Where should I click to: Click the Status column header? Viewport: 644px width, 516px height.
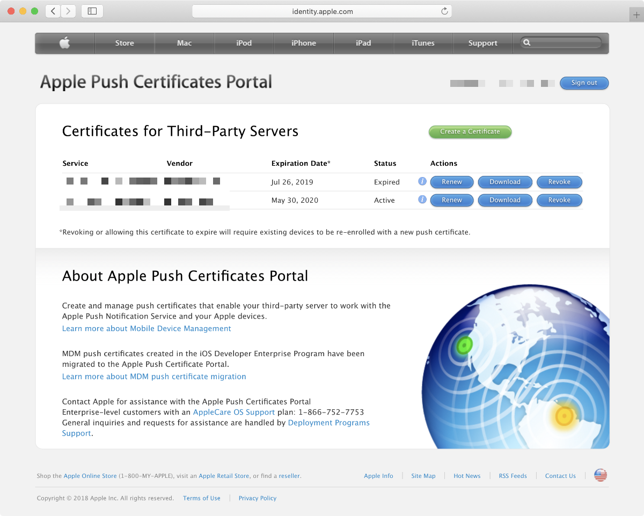pyautogui.click(x=385, y=163)
